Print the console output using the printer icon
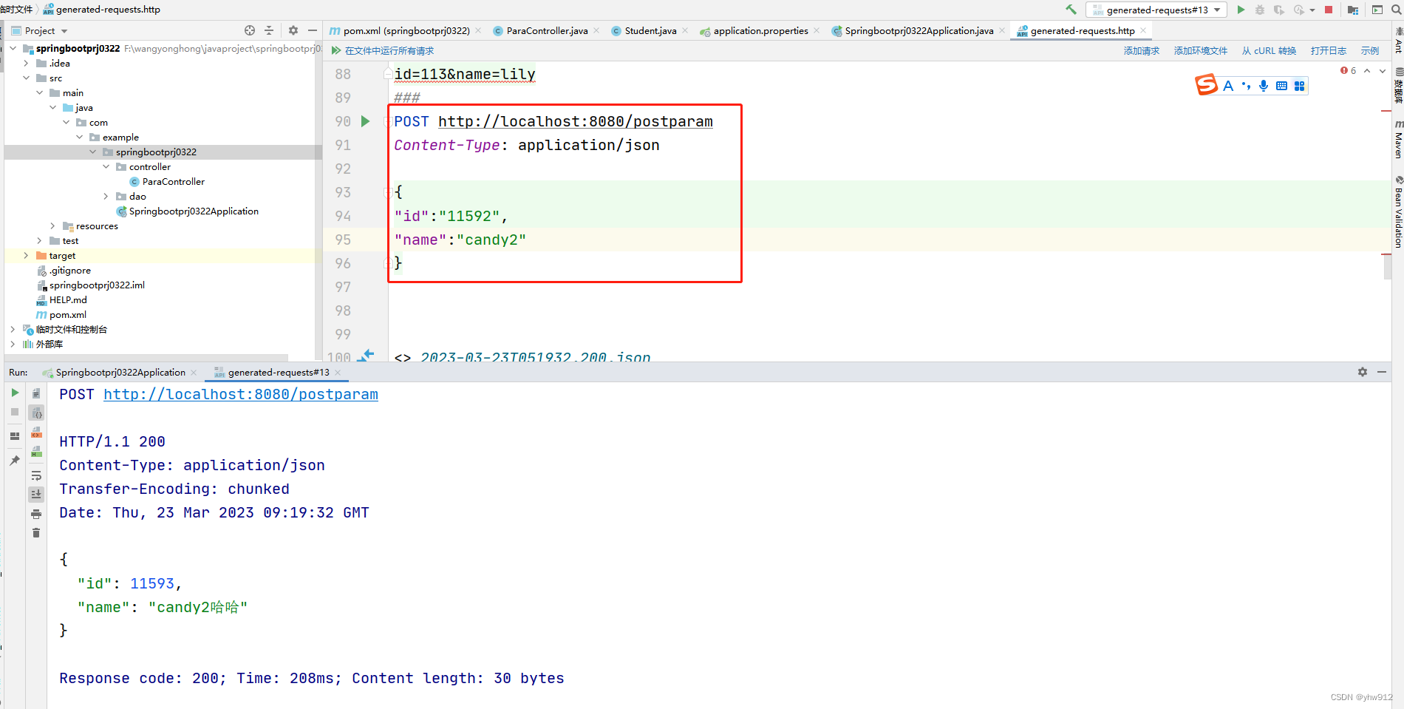 pyautogui.click(x=36, y=512)
